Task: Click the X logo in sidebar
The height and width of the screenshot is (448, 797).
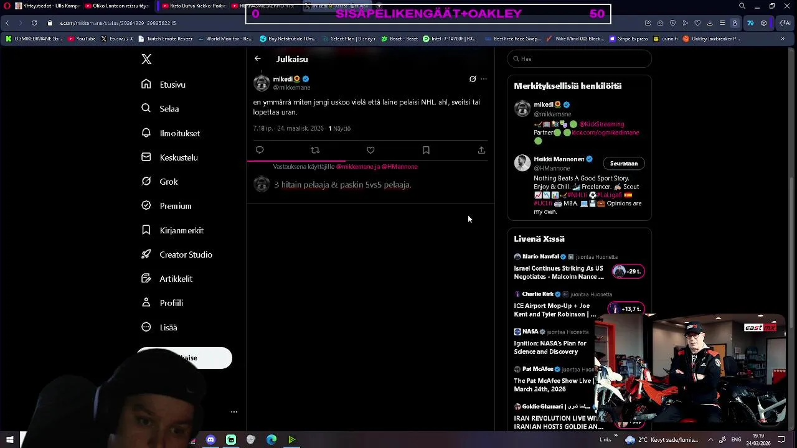Action: pyautogui.click(x=146, y=59)
